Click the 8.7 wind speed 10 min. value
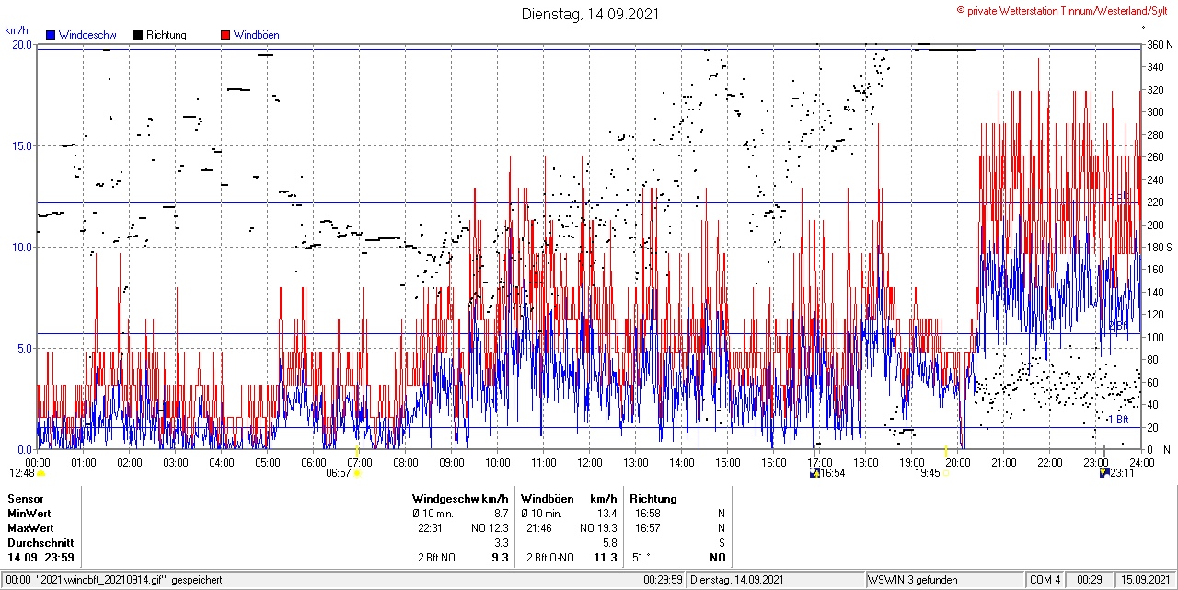This screenshot has width=1178, height=590. click(x=501, y=514)
